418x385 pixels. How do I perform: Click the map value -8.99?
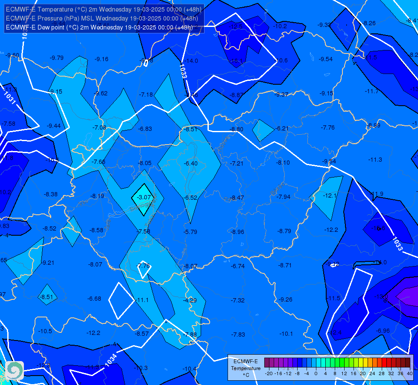point(374,125)
